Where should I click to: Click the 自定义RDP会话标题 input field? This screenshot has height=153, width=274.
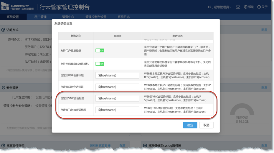(117, 75)
